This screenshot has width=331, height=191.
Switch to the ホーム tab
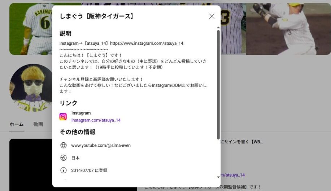point(17,124)
